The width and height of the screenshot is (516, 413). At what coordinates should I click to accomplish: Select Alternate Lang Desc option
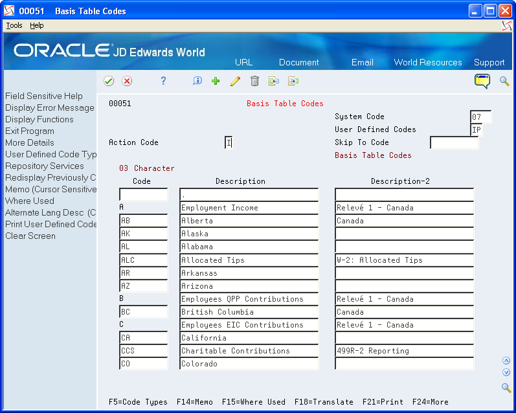(50, 212)
